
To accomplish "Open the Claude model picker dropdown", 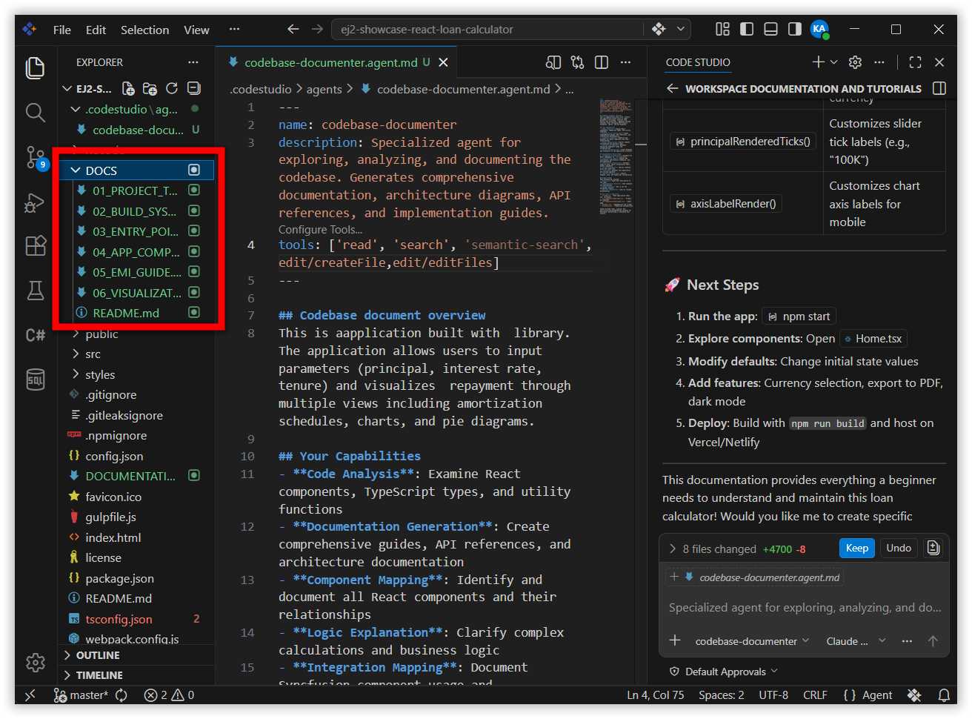I will [x=856, y=641].
